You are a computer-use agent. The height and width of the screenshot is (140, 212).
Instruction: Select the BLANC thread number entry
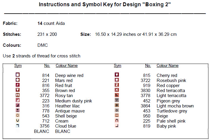coord(42,131)
